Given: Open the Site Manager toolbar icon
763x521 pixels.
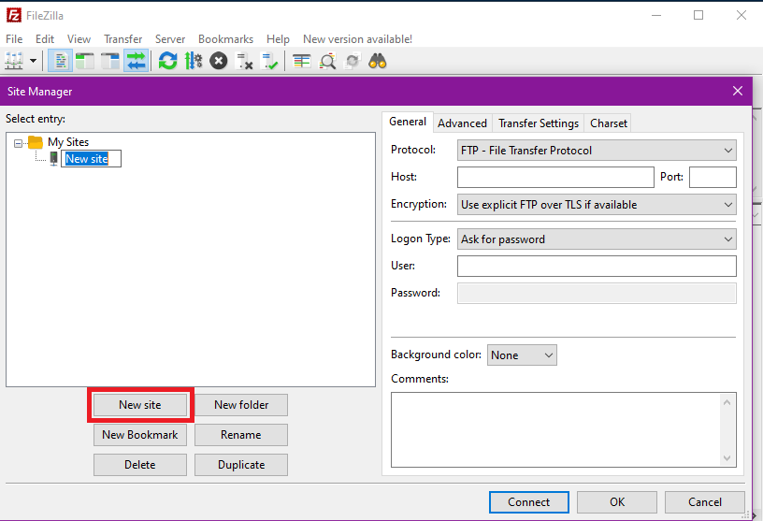Looking at the screenshot, I should click(x=14, y=62).
